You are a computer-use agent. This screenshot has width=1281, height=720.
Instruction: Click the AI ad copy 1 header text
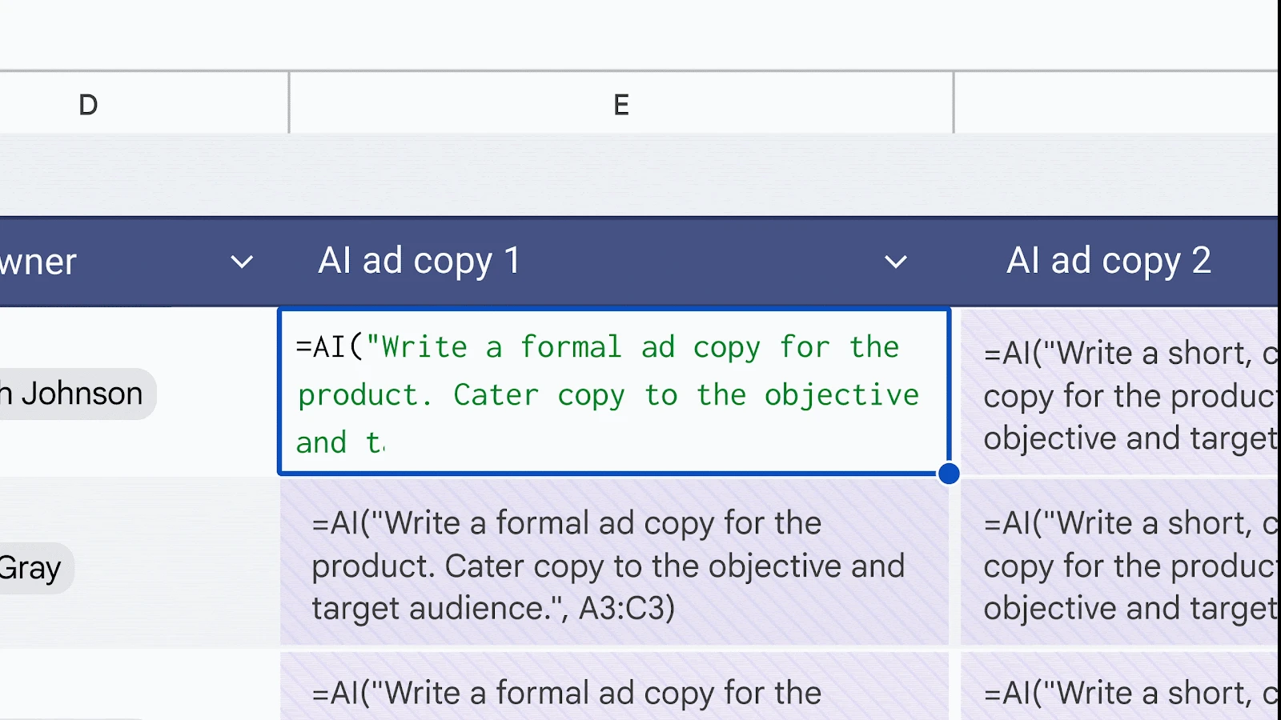tap(420, 261)
